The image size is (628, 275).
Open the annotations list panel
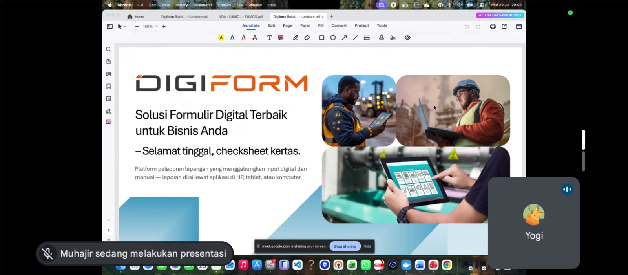click(x=108, y=99)
